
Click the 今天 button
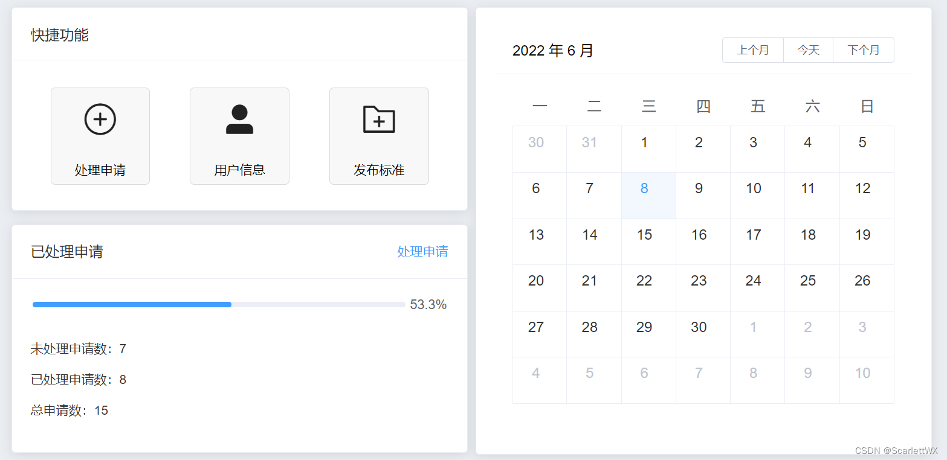(x=808, y=50)
